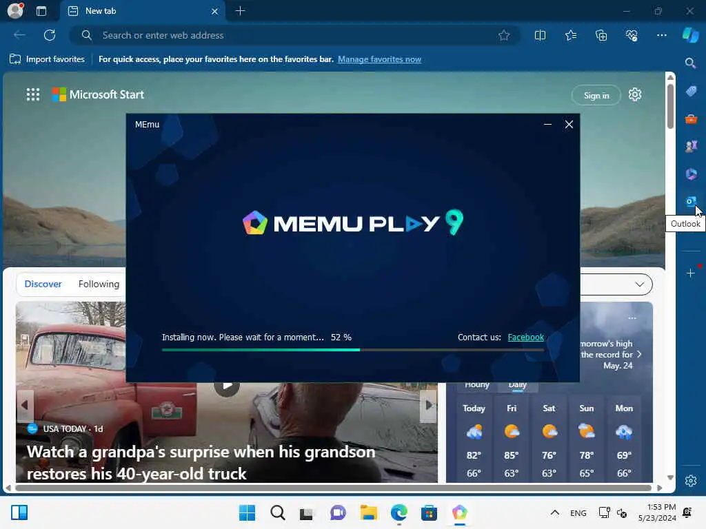Toggle split screen view
Image resolution: width=706 pixels, height=529 pixels.
pyautogui.click(x=540, y=35)
